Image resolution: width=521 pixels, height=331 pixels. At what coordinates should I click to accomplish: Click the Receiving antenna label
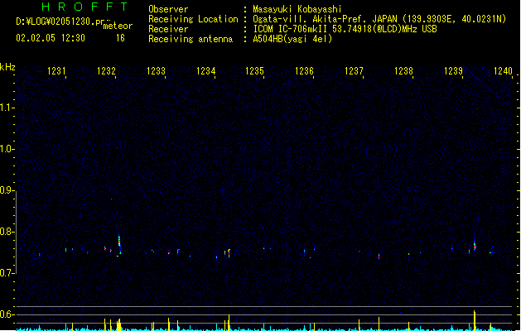click(x=191, y=39)
